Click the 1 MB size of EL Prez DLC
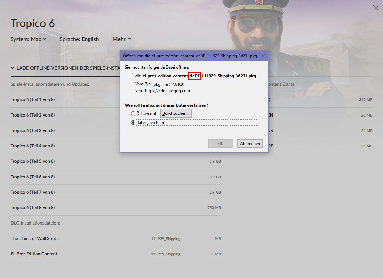Viewport: 383px width, 278px height. click(x=216, y=254)
